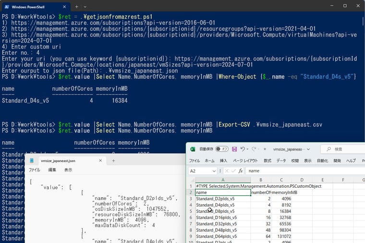365x243 pixels.
Task: Select column E header in Excel
Action: 322,180
